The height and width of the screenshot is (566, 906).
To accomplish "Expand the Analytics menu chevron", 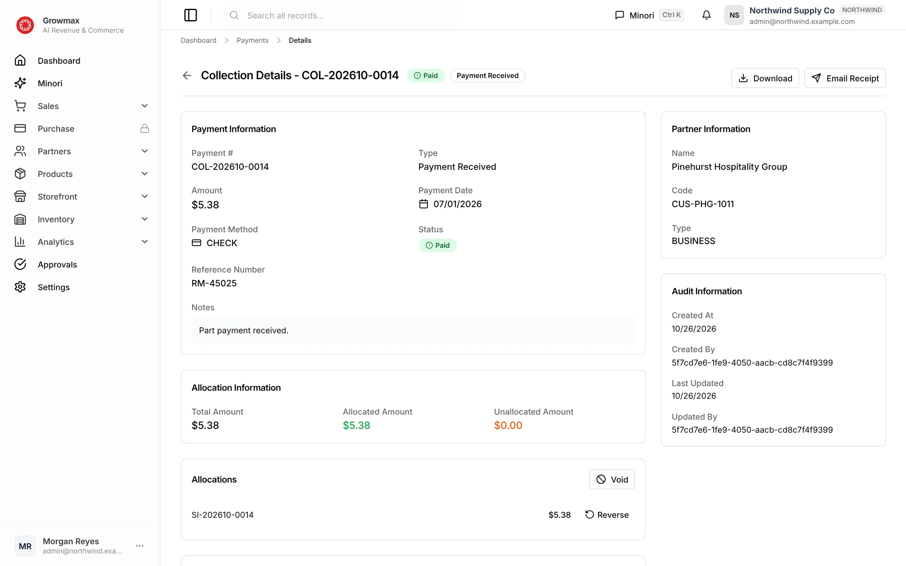I will click(145, 242).
